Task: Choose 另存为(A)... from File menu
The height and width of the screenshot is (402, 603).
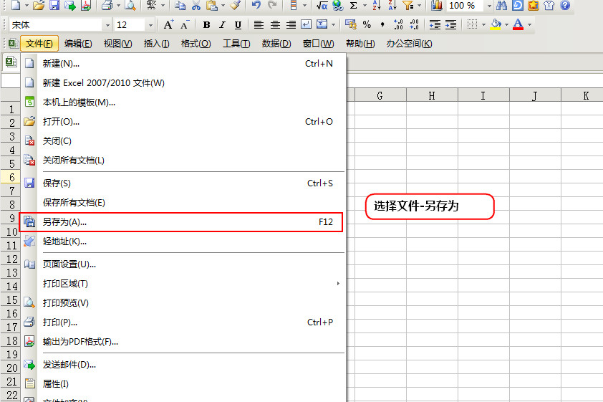Action: pos(64,222)
